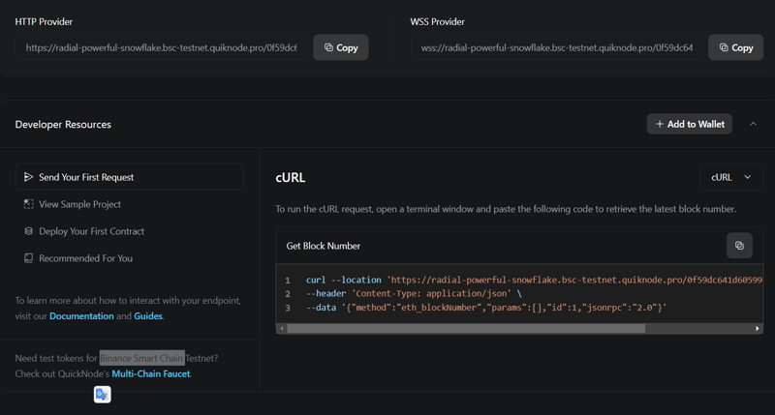The height and width of the screenshot is (415, 775).
Task: Open View Sample Project
Action: (79, 204)
